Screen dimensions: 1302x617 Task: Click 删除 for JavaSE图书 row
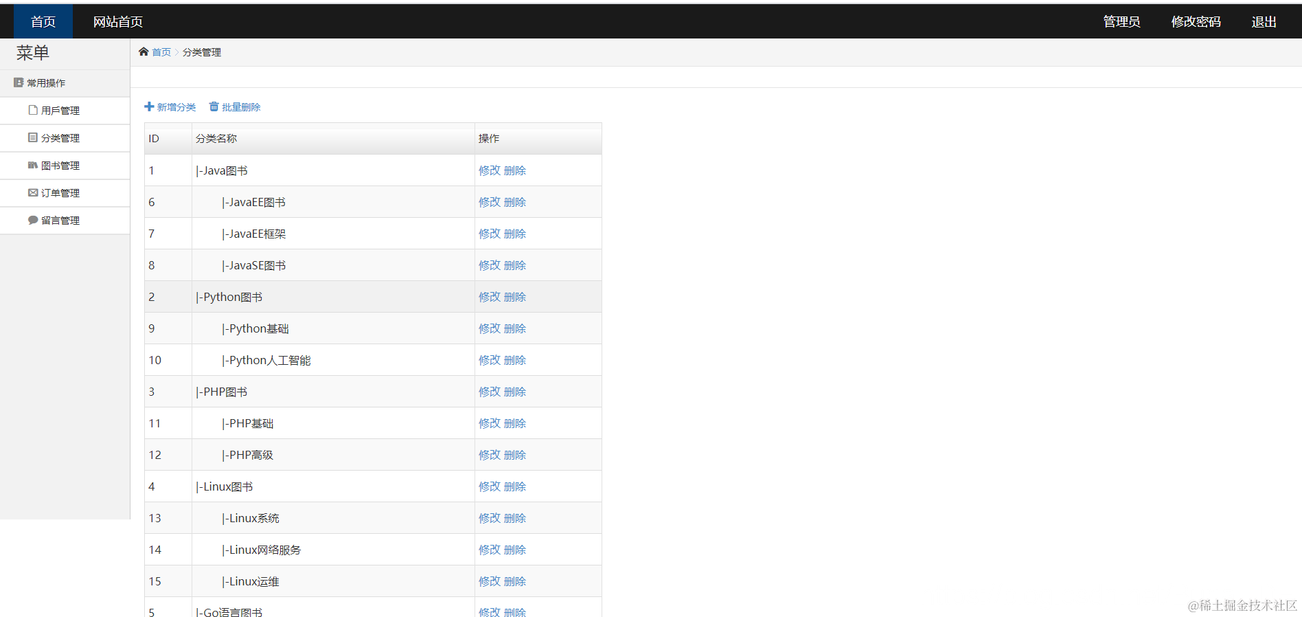point(515,265)
